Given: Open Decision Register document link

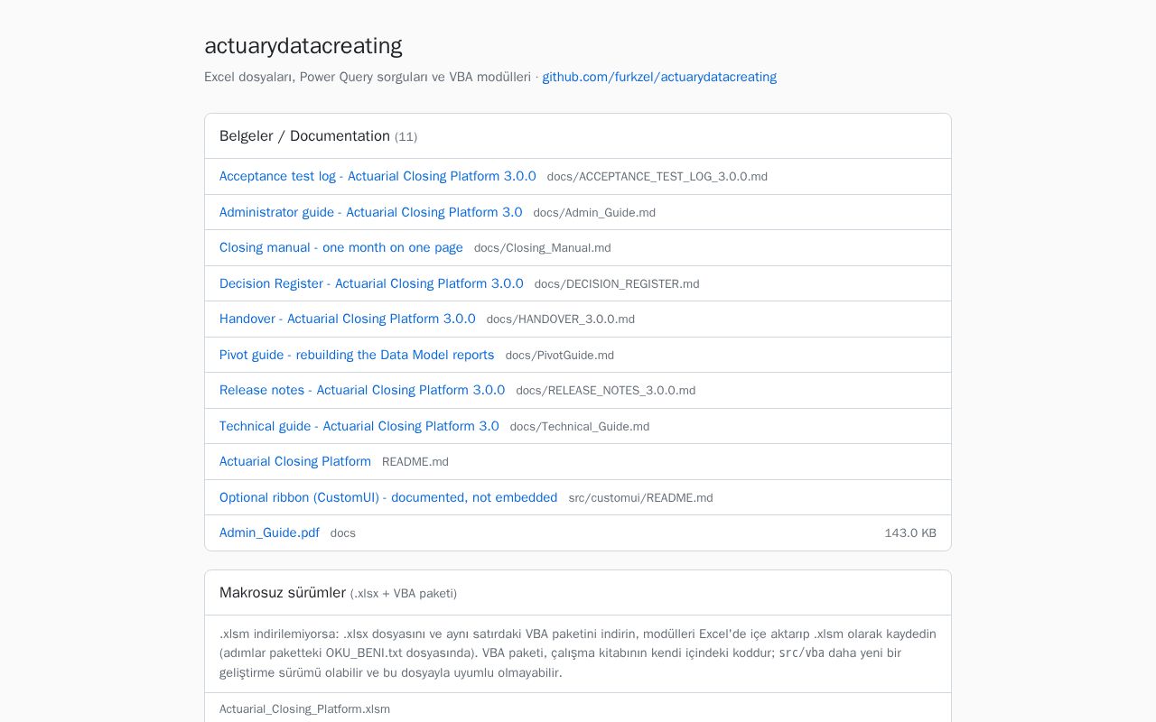Looking at the screenshot, I should 371,283.
